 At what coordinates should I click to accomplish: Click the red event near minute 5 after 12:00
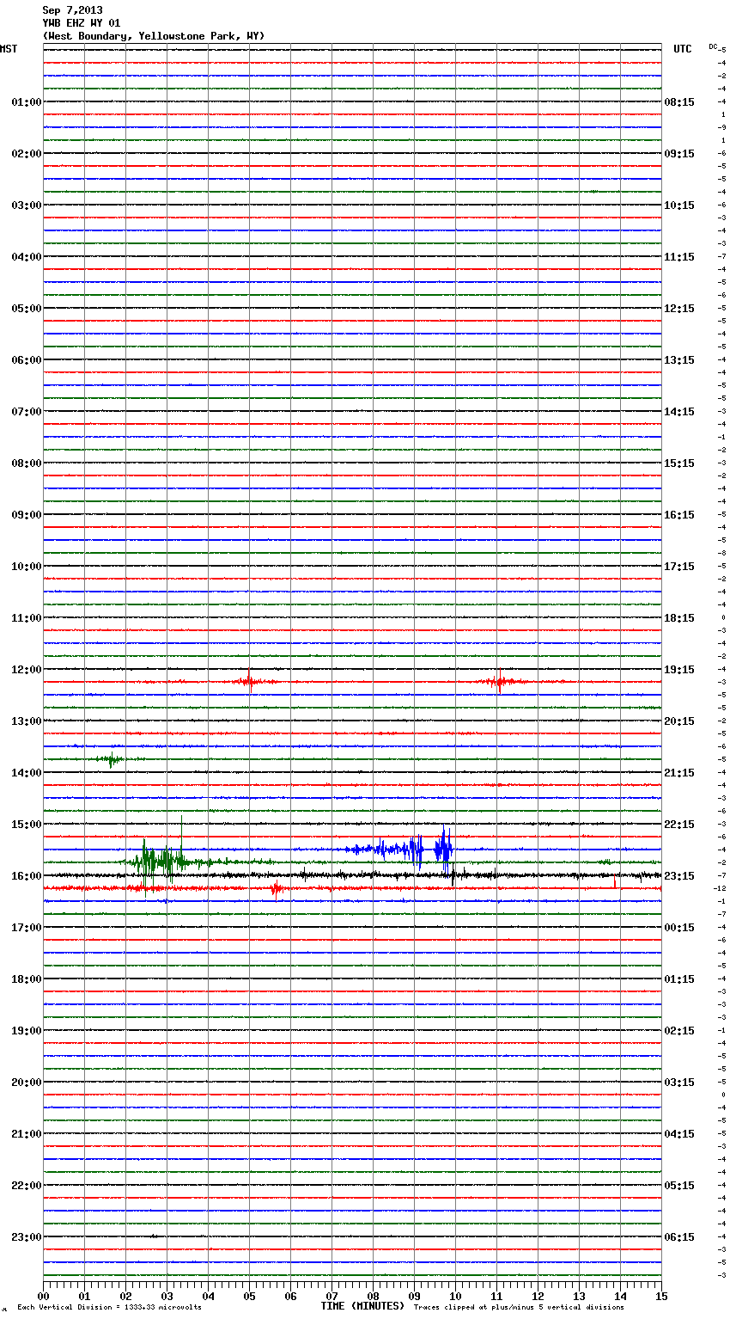pyautogui.click(x=249, y=682)
